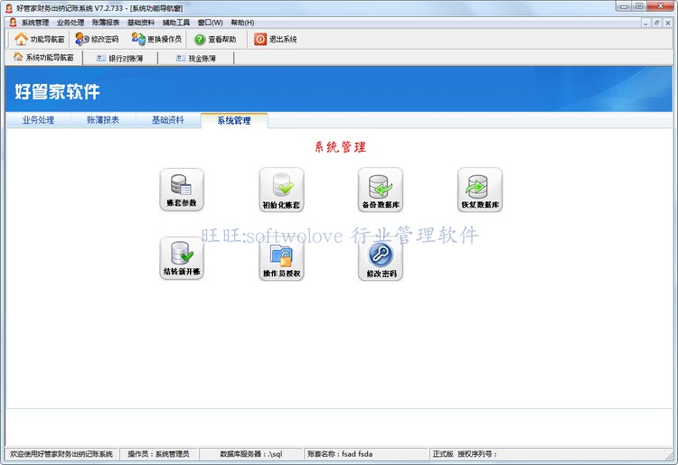
Task: Switch to the 账簿报表 tab
Action: pos(103,120)
